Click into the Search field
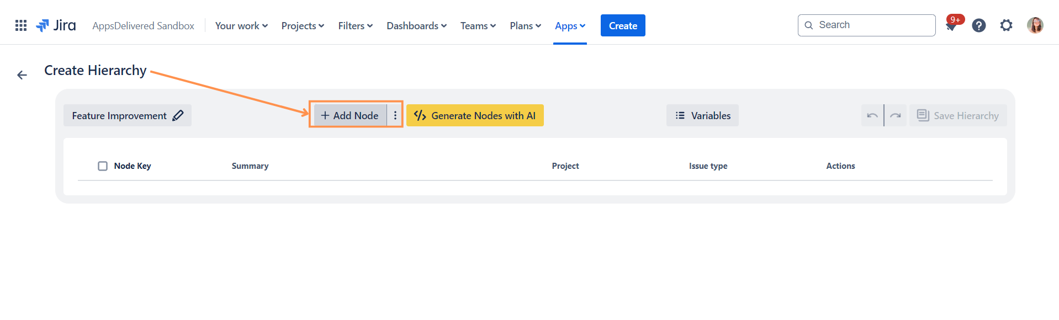This screenshot has height=320, width=1059. point(872,25)
